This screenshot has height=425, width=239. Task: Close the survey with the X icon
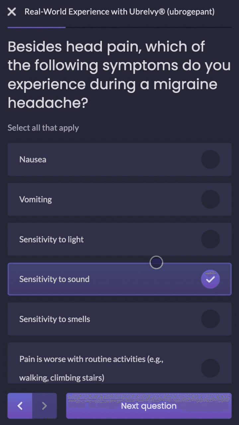coord(11,12)
